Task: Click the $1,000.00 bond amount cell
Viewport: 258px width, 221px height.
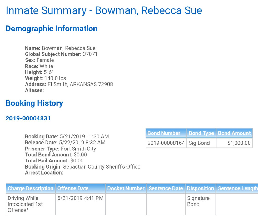Action: click(239, 143)
